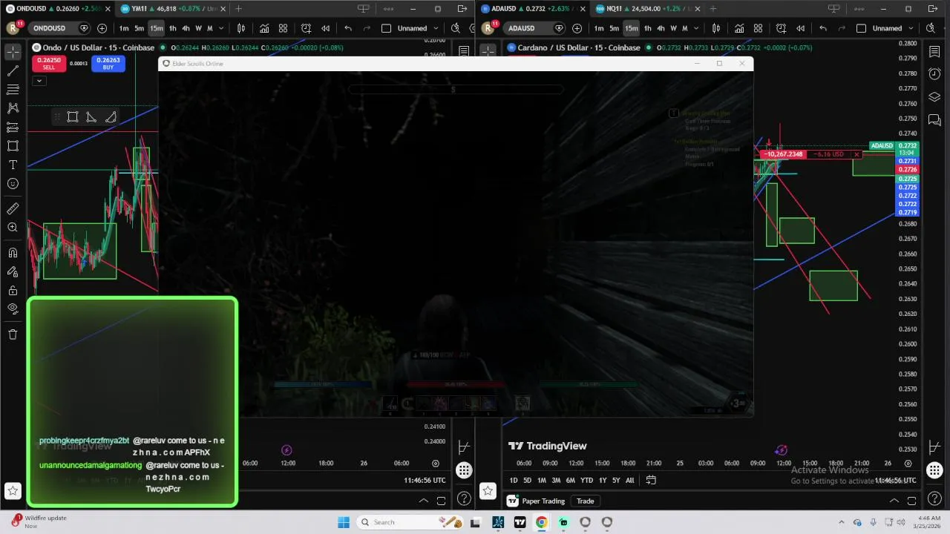The height and width of the screenshot is (534, 950).
Task: Start bar replay in ADAUSD window
Action: [x=800, y=28]
